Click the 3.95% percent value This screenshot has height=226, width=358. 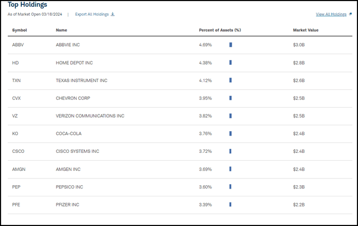tap(205, 98)
